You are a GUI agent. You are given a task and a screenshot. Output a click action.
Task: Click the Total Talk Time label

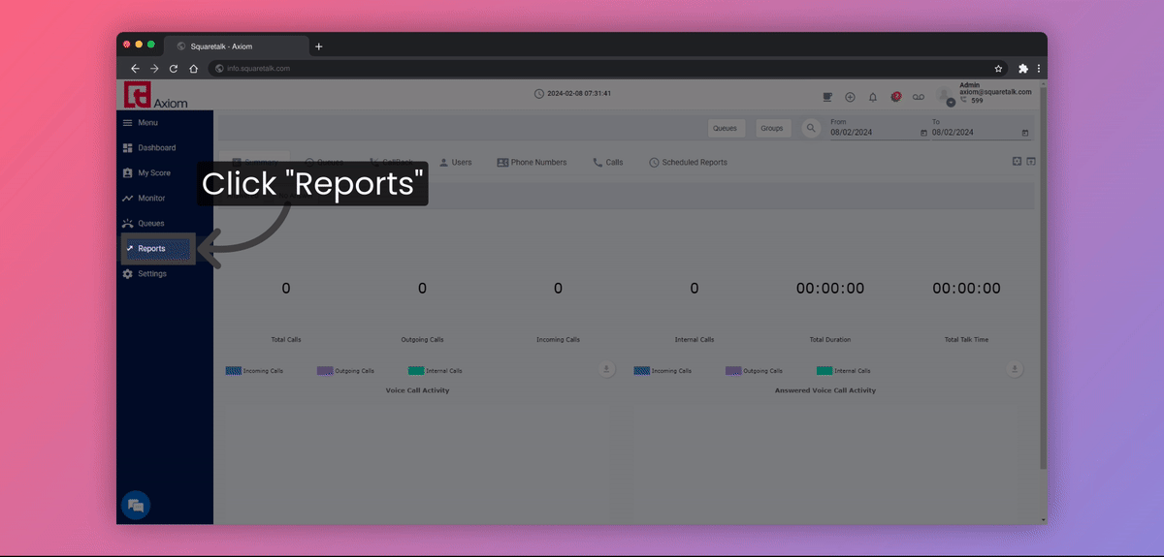[x=966, y=340]
